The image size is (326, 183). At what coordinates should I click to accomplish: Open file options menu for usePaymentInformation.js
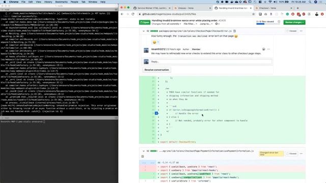point(301,154)
